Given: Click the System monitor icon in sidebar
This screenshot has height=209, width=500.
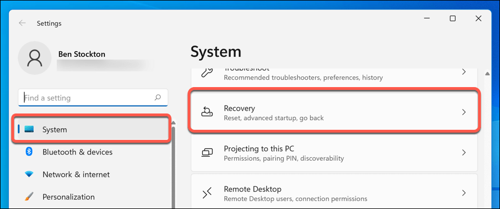Looking at the screenshot, I should 29,129.
